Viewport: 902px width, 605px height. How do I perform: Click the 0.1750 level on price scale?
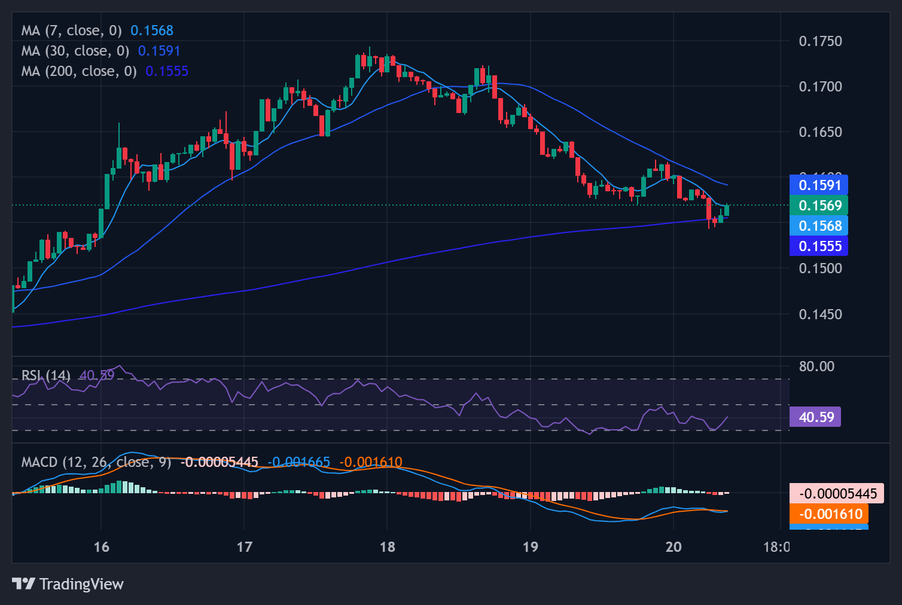(820, 41)
